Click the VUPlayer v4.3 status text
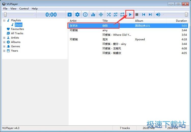The image size is (191, 132). tap(11, 128)
